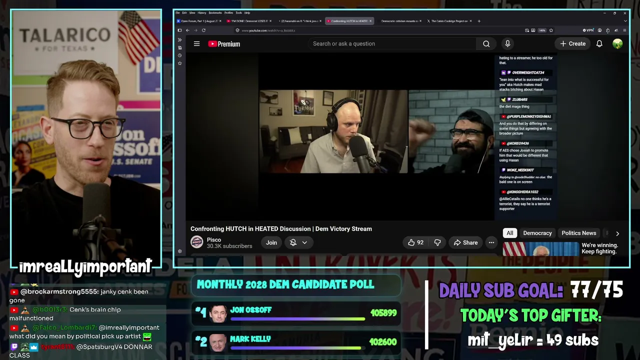Go forward with the browser forward arrow
The height and width of the screenshot is (360, 640).
pyautogui.click(x=195, y=30)
